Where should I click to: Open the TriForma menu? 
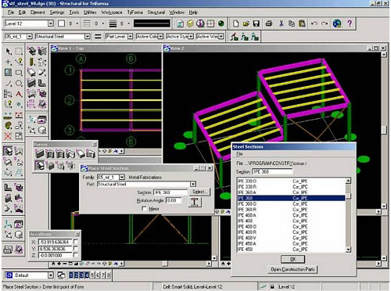135,13
